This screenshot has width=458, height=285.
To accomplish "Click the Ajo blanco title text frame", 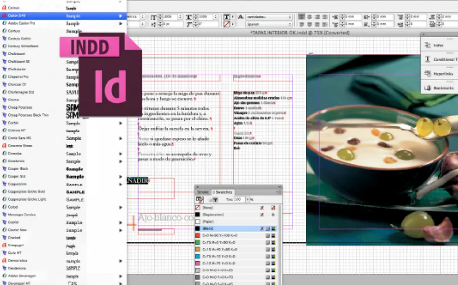I will 166,218.
